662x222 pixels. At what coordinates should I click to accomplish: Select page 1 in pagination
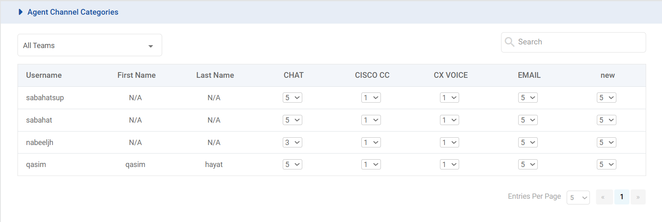click(x=622, y=197)
